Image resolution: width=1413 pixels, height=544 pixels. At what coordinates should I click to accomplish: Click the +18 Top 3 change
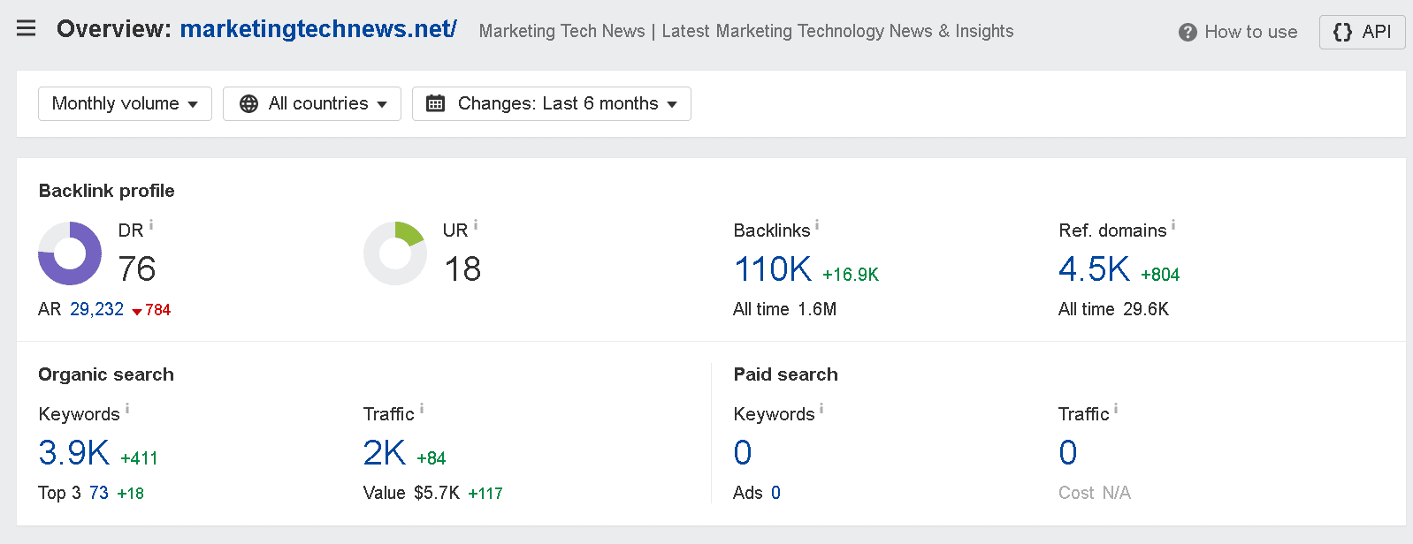click(x=131, y=494)
